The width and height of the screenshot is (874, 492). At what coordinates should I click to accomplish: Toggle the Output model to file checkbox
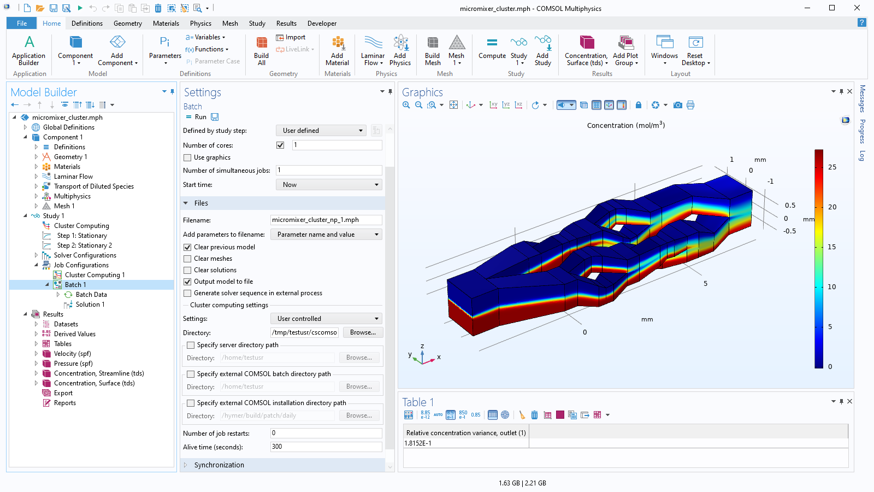tap(188, 282)
